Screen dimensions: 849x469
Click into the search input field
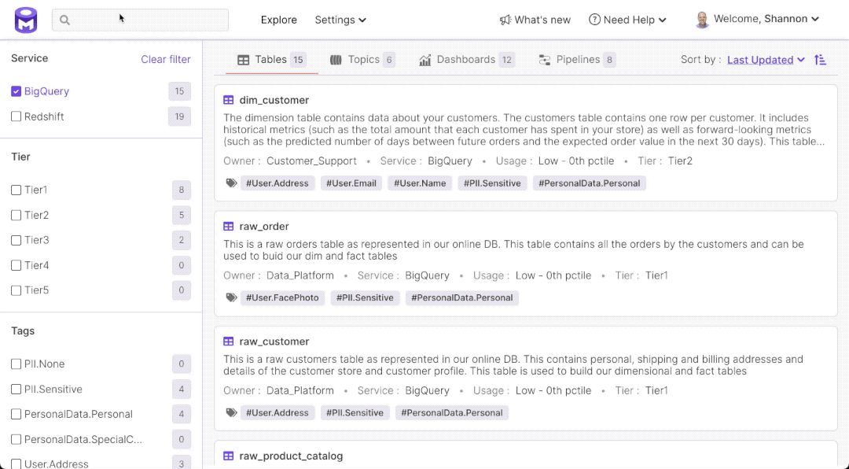(149, 20)
